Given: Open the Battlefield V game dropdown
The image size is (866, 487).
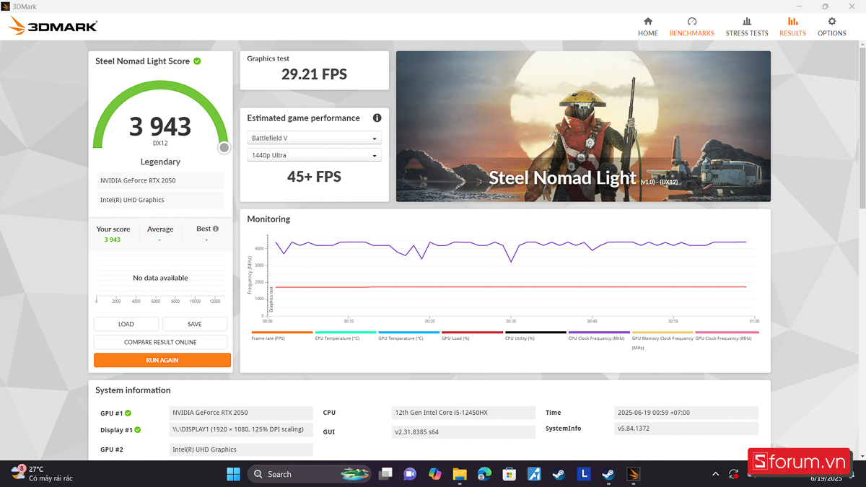Looking at the screenshot, I should tap(314, 138).
